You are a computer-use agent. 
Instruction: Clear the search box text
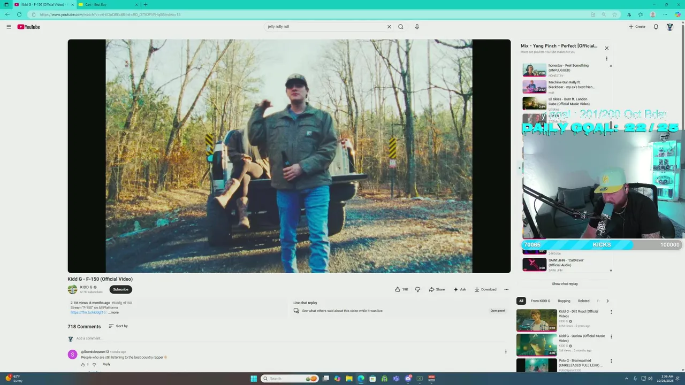coord(389,27)
